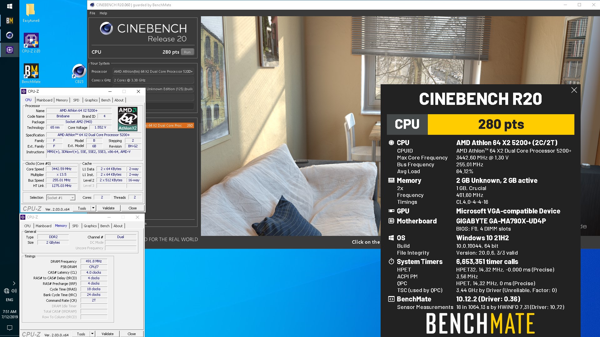Click the 280 pts score in BenchMate

coord(501,125)
